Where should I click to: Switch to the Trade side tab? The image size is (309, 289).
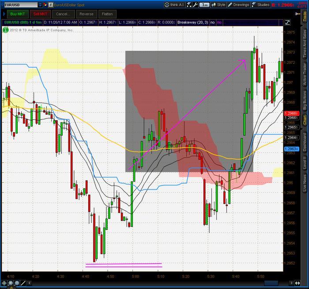click(305, 16)
